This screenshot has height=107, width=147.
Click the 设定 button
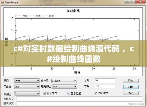pyautogui.click(x=131, y=81)
